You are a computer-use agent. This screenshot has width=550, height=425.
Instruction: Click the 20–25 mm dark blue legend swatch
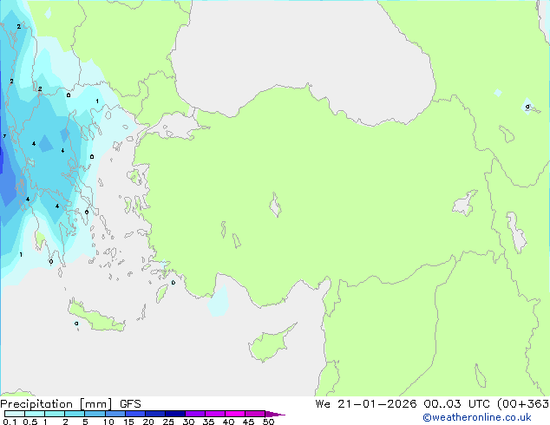(155, 414)
